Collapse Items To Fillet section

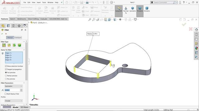(24, 50)
